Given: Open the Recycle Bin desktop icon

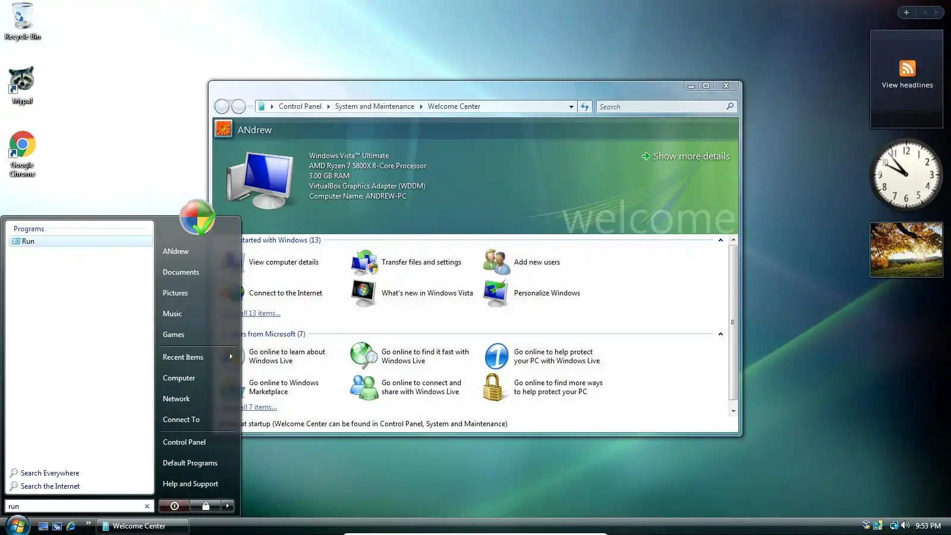Looking at the screenshot, I should (22, 21).
